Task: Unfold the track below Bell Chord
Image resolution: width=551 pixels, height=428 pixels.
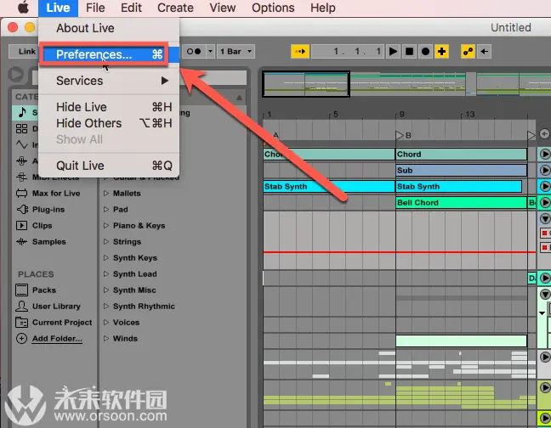Action: click(545, 219)
